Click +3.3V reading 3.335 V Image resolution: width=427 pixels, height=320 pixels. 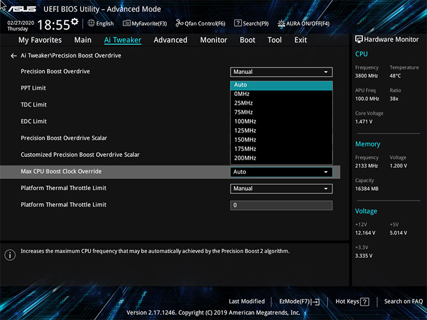pyautogui.click(x=364, y=256)
